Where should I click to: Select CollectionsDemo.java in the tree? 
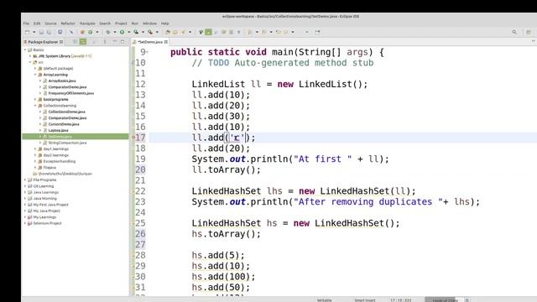(67, 112)
